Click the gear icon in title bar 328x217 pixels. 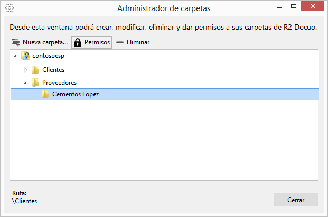click(x=10, y=8)
